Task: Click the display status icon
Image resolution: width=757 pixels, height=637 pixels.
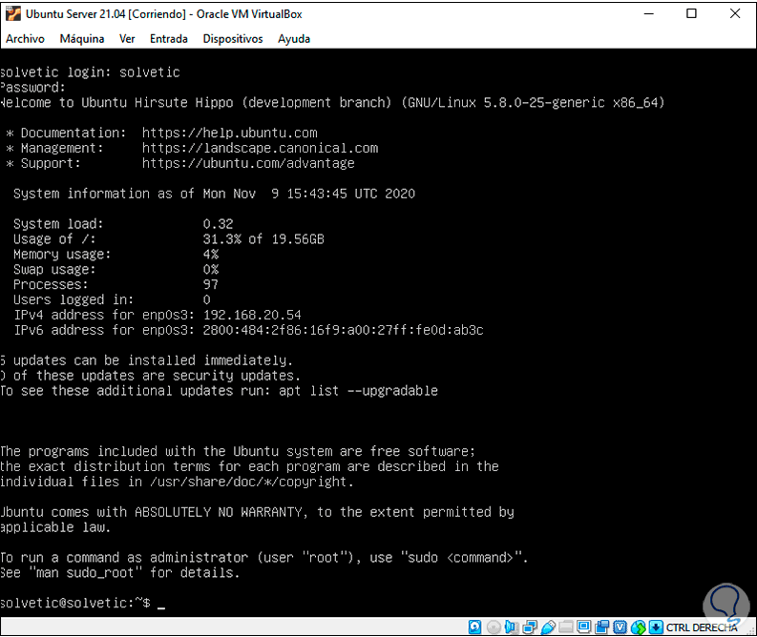Action: pyautogui.click(x=583, y=627)
